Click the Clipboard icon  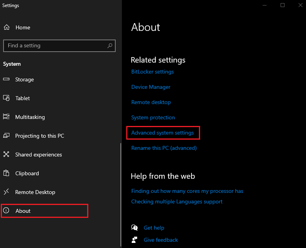coord(6,173)
